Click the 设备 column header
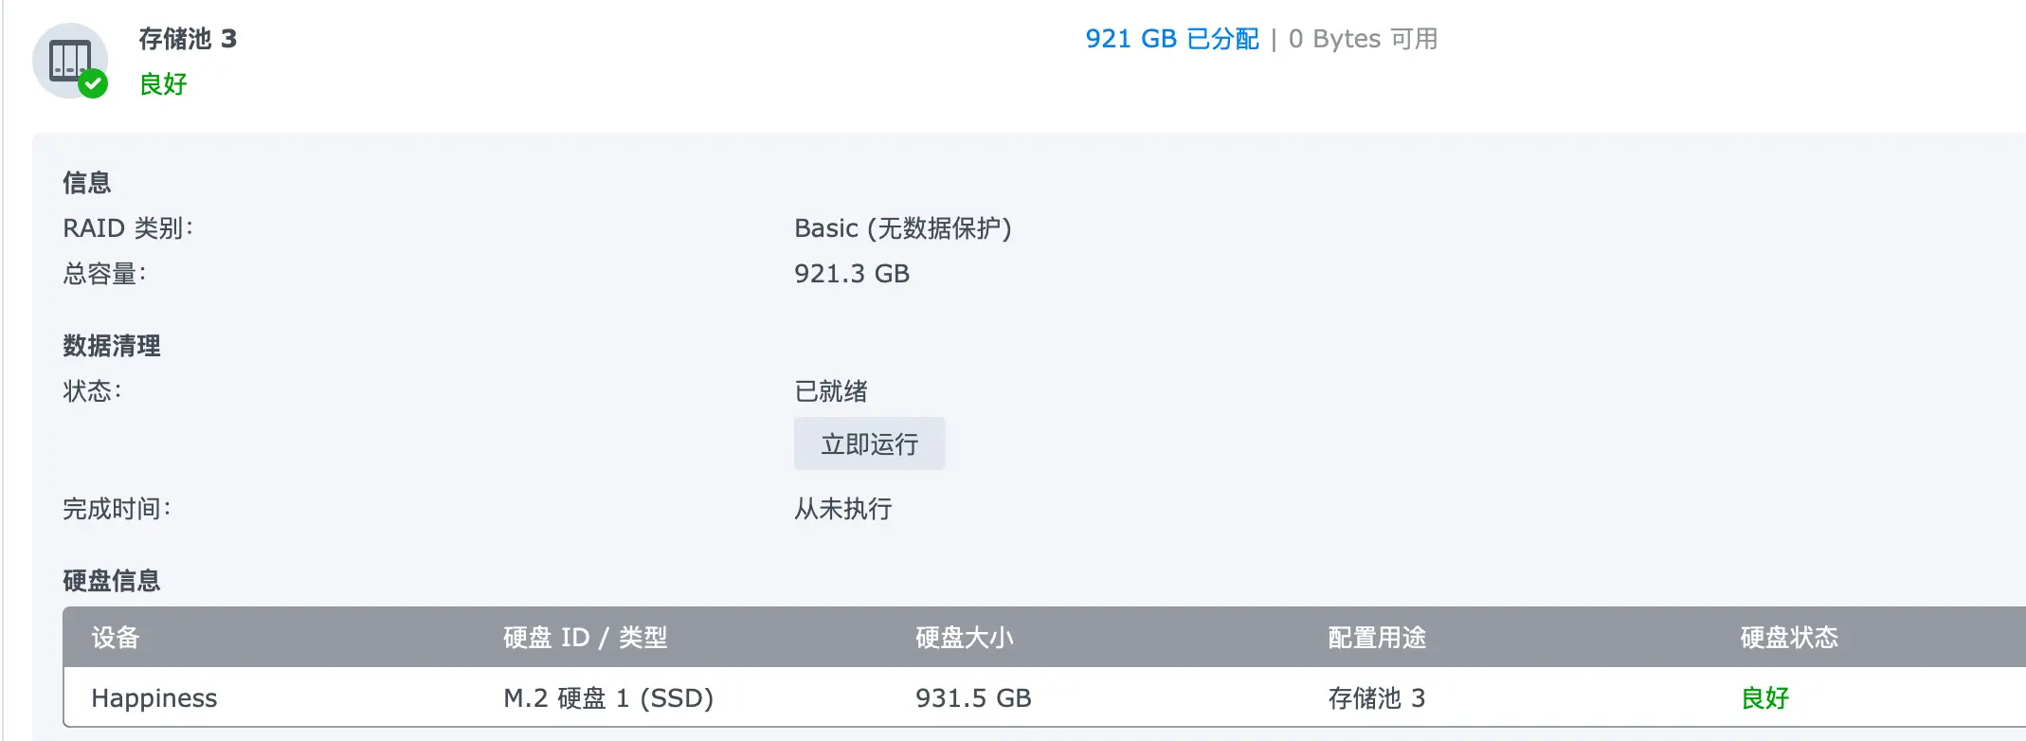 click(x=116, y=638)
